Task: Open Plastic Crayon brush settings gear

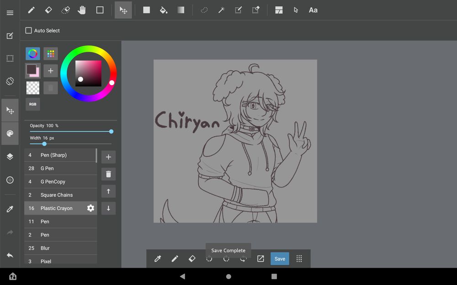Action: click(x=90, y=208)
